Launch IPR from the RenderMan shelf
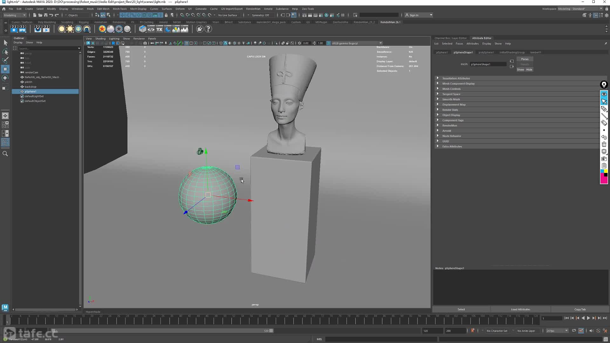Viewport: 610px width, 343px height. click(23, 29)
